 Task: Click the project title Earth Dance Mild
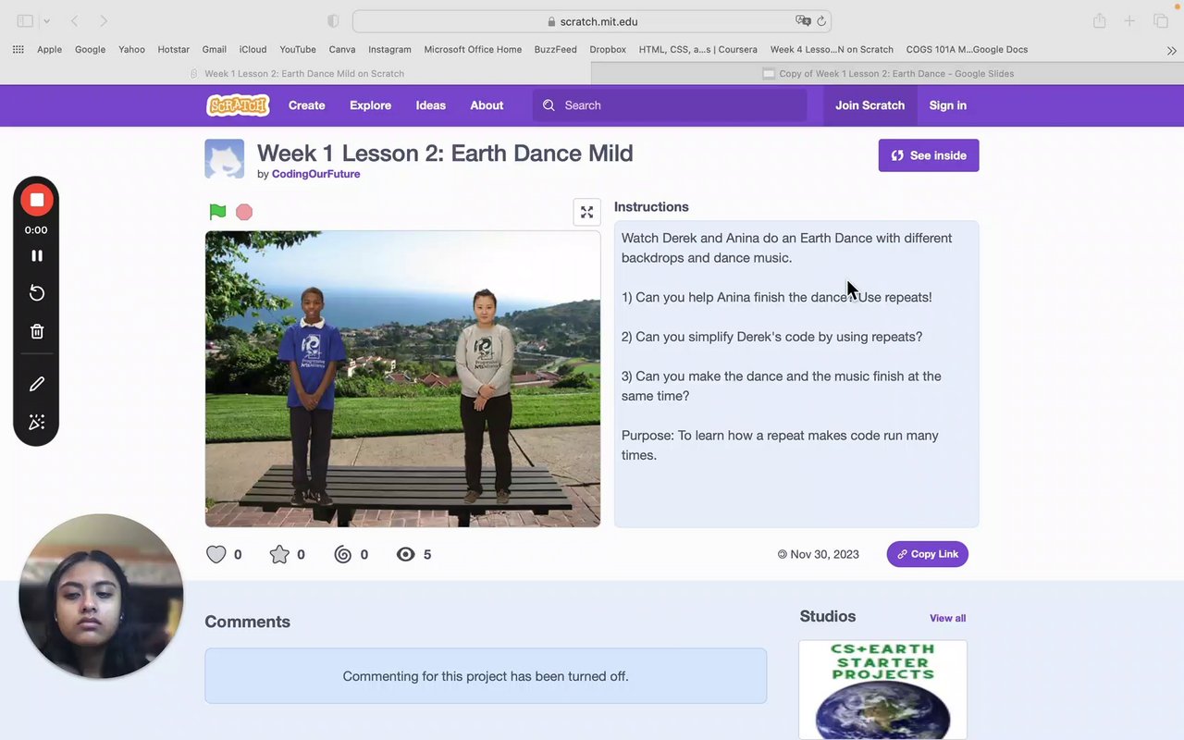pyautogui.click(x=445, y=154)
